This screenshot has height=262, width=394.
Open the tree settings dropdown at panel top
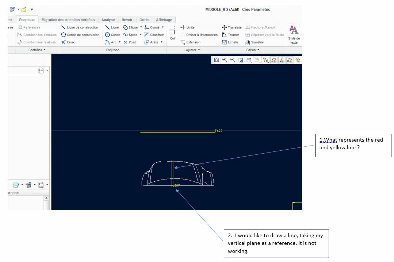[47, 70]
